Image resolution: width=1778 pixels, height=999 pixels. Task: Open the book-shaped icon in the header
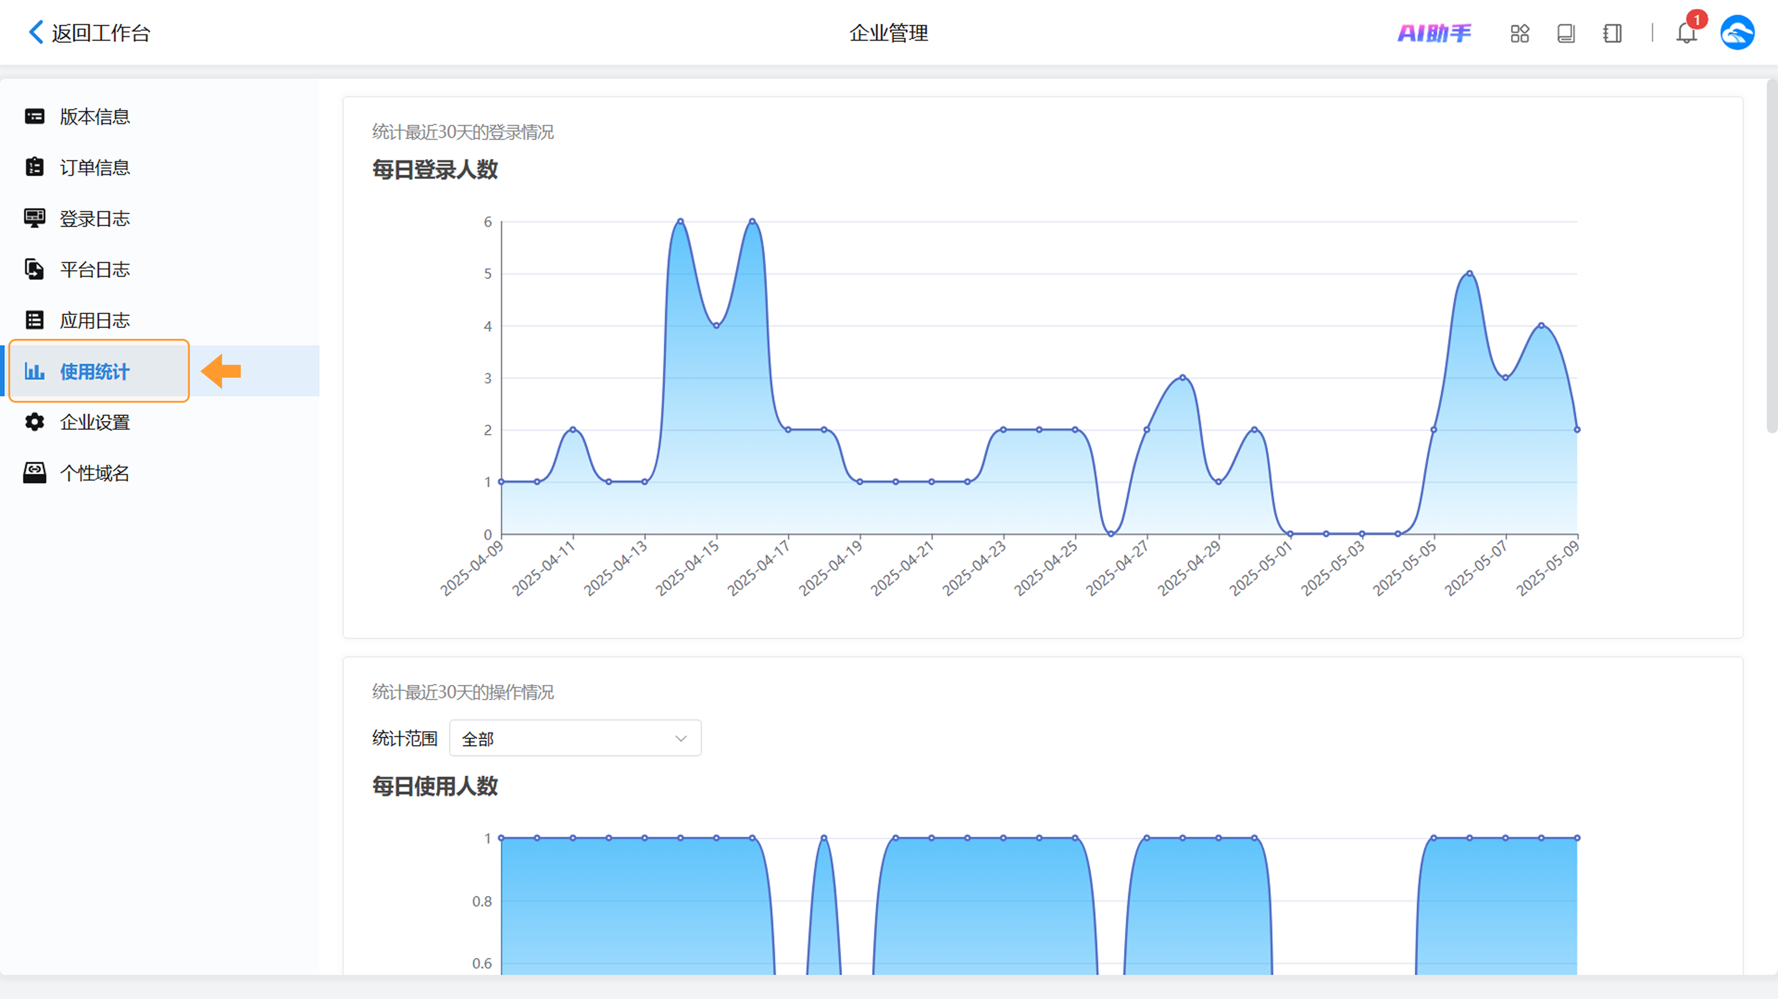[x=1565, y=33]
